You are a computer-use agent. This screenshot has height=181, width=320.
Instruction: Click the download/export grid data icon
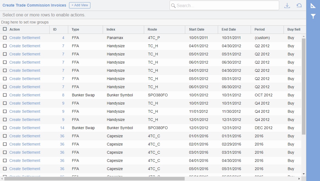(287, 5)
